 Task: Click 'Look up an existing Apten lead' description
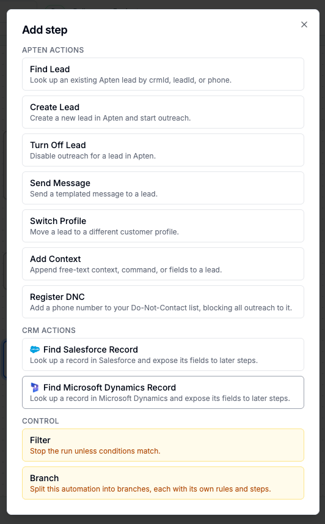(x=131, y=80)
